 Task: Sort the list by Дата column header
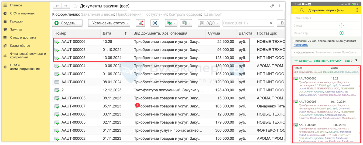pyautogui.click(x=107, y=33)
